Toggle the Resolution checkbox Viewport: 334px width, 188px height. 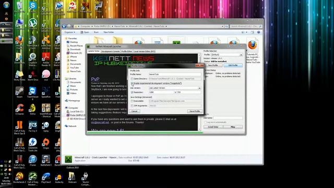tap(132, 92)
